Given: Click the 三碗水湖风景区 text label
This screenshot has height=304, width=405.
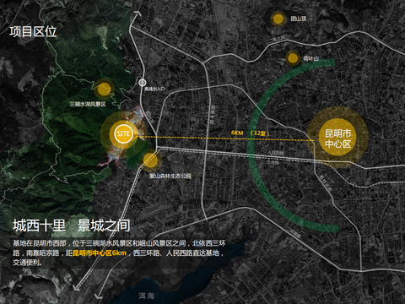Looking at the screenshot, I should tap(88, 104).
